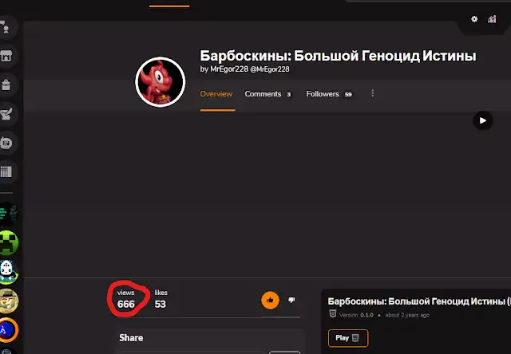Click the red devil game avatar thumbnail
511x354 pixels.
pyautogui.click(x=160, y=82)
